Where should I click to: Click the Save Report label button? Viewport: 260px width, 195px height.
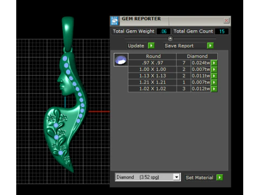(185, 45)
